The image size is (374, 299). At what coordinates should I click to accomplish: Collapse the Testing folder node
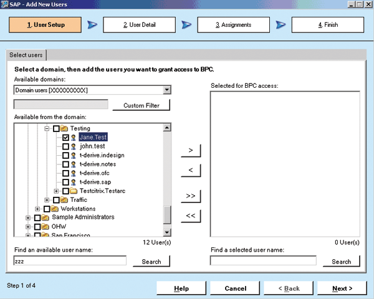pyautogui.click(x=47, y=128)
